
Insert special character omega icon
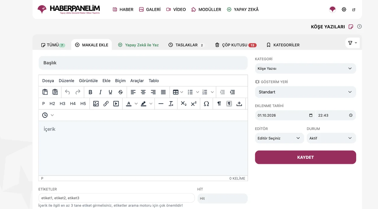click(206, 103)
